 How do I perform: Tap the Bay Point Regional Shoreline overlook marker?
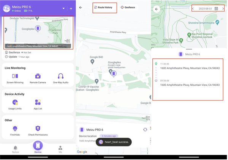[x=189, y=35]
